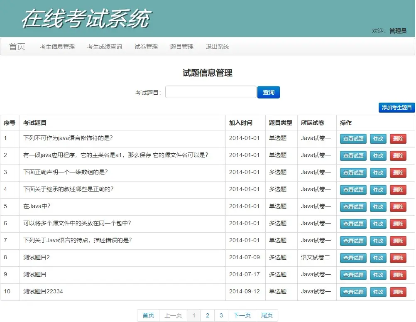This screenshot has height=322, width=416.
Task: Click the 查询 search button
Action: pyautogui.click(x=268, y=92)
